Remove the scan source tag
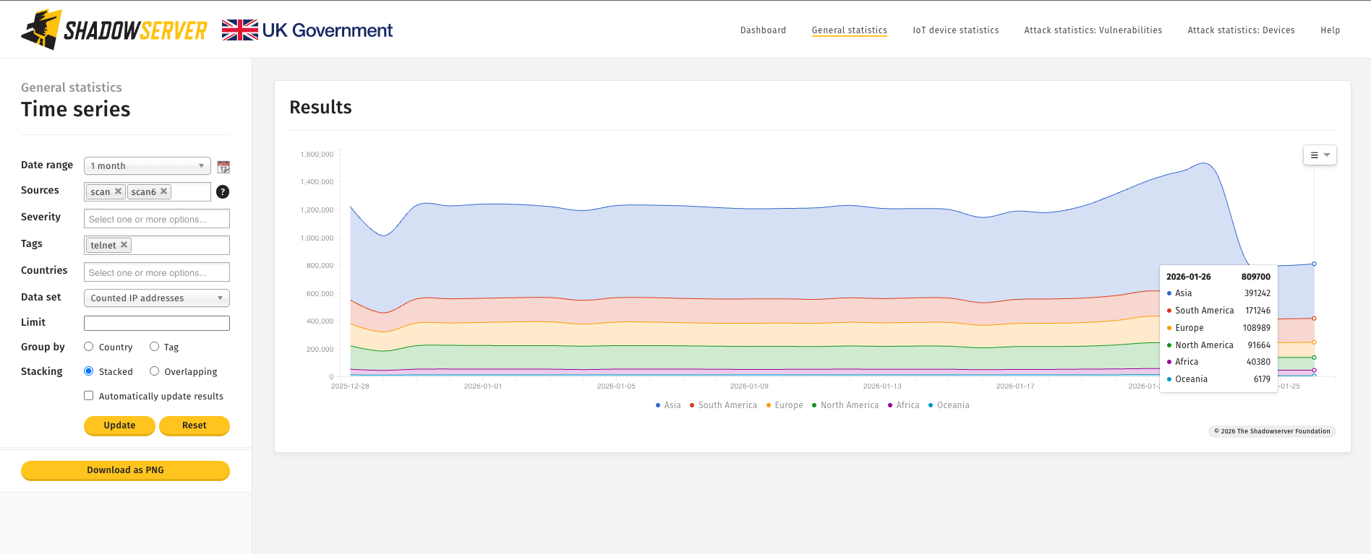Screen dimensions: 1371x554 tap(118, 191)
